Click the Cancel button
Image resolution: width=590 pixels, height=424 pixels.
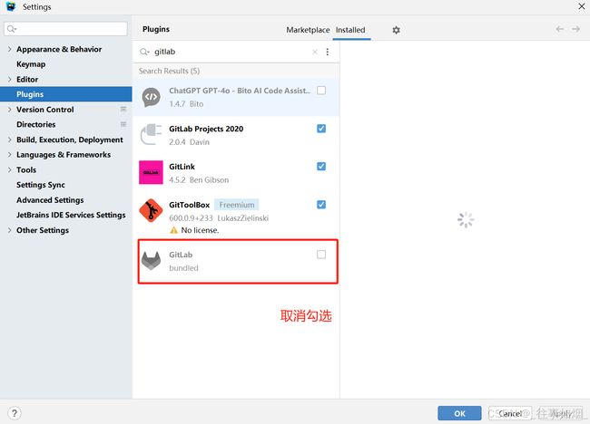[510, 413]
